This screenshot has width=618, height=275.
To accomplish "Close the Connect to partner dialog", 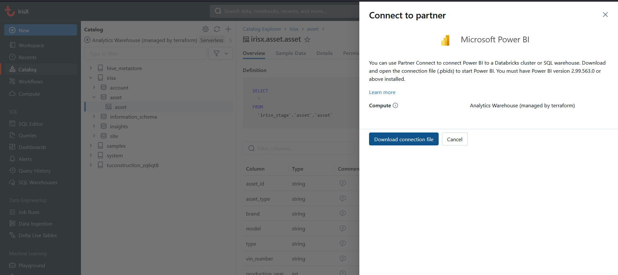I will pyautogui.click(x=605, y=15).
